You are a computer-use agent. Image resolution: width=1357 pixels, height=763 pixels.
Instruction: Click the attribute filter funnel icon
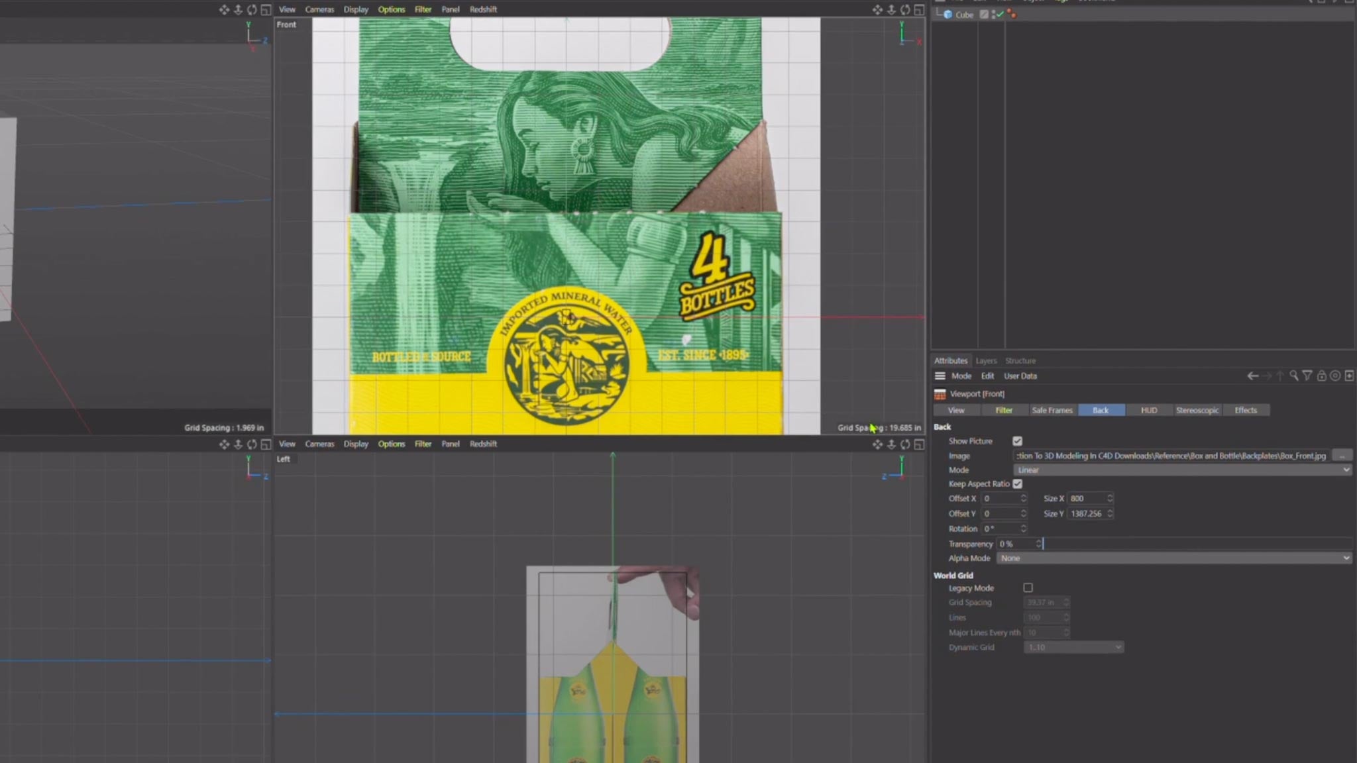coord(1307,376)
